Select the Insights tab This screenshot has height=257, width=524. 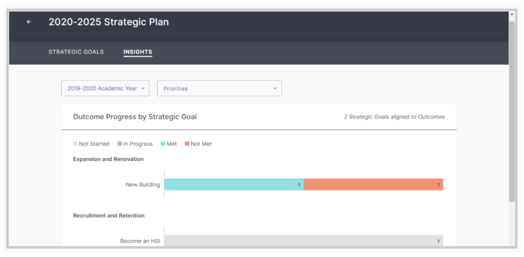tap(138, 52)
